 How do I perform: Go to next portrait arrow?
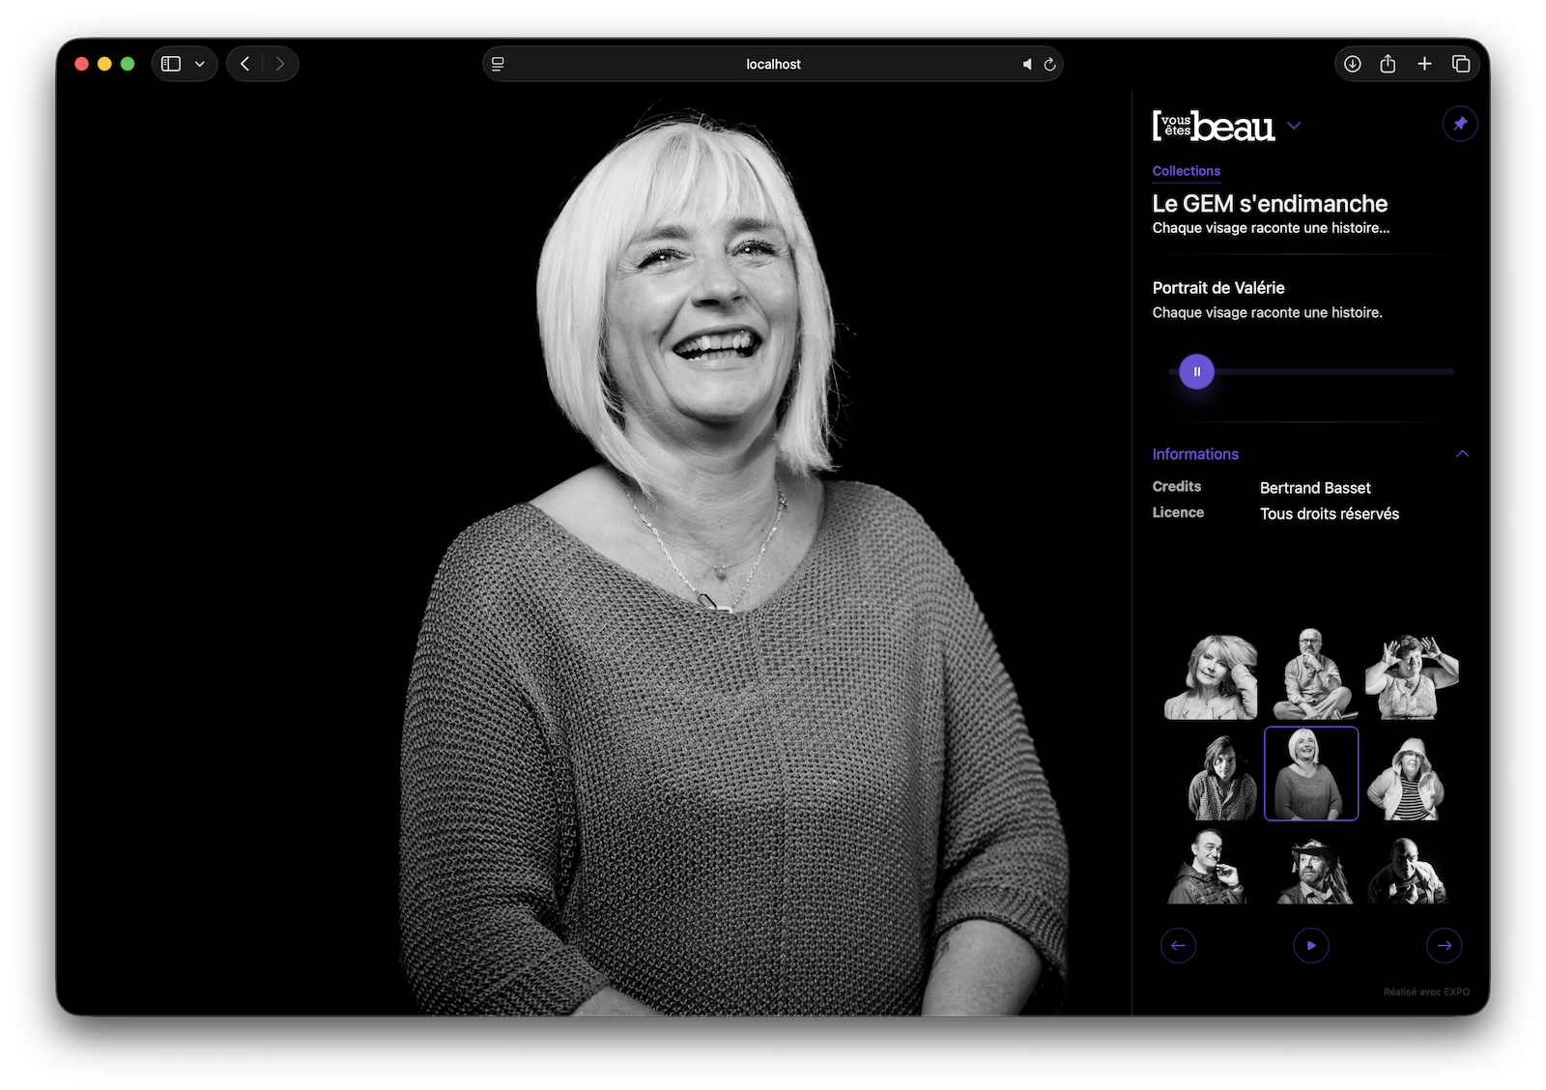[x=1444, y=945]
